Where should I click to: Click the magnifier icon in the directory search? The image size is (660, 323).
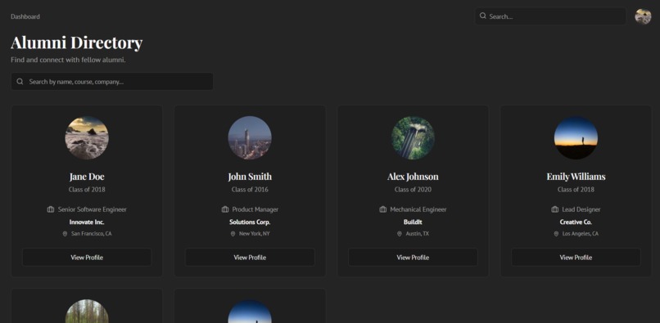(20, 82)
